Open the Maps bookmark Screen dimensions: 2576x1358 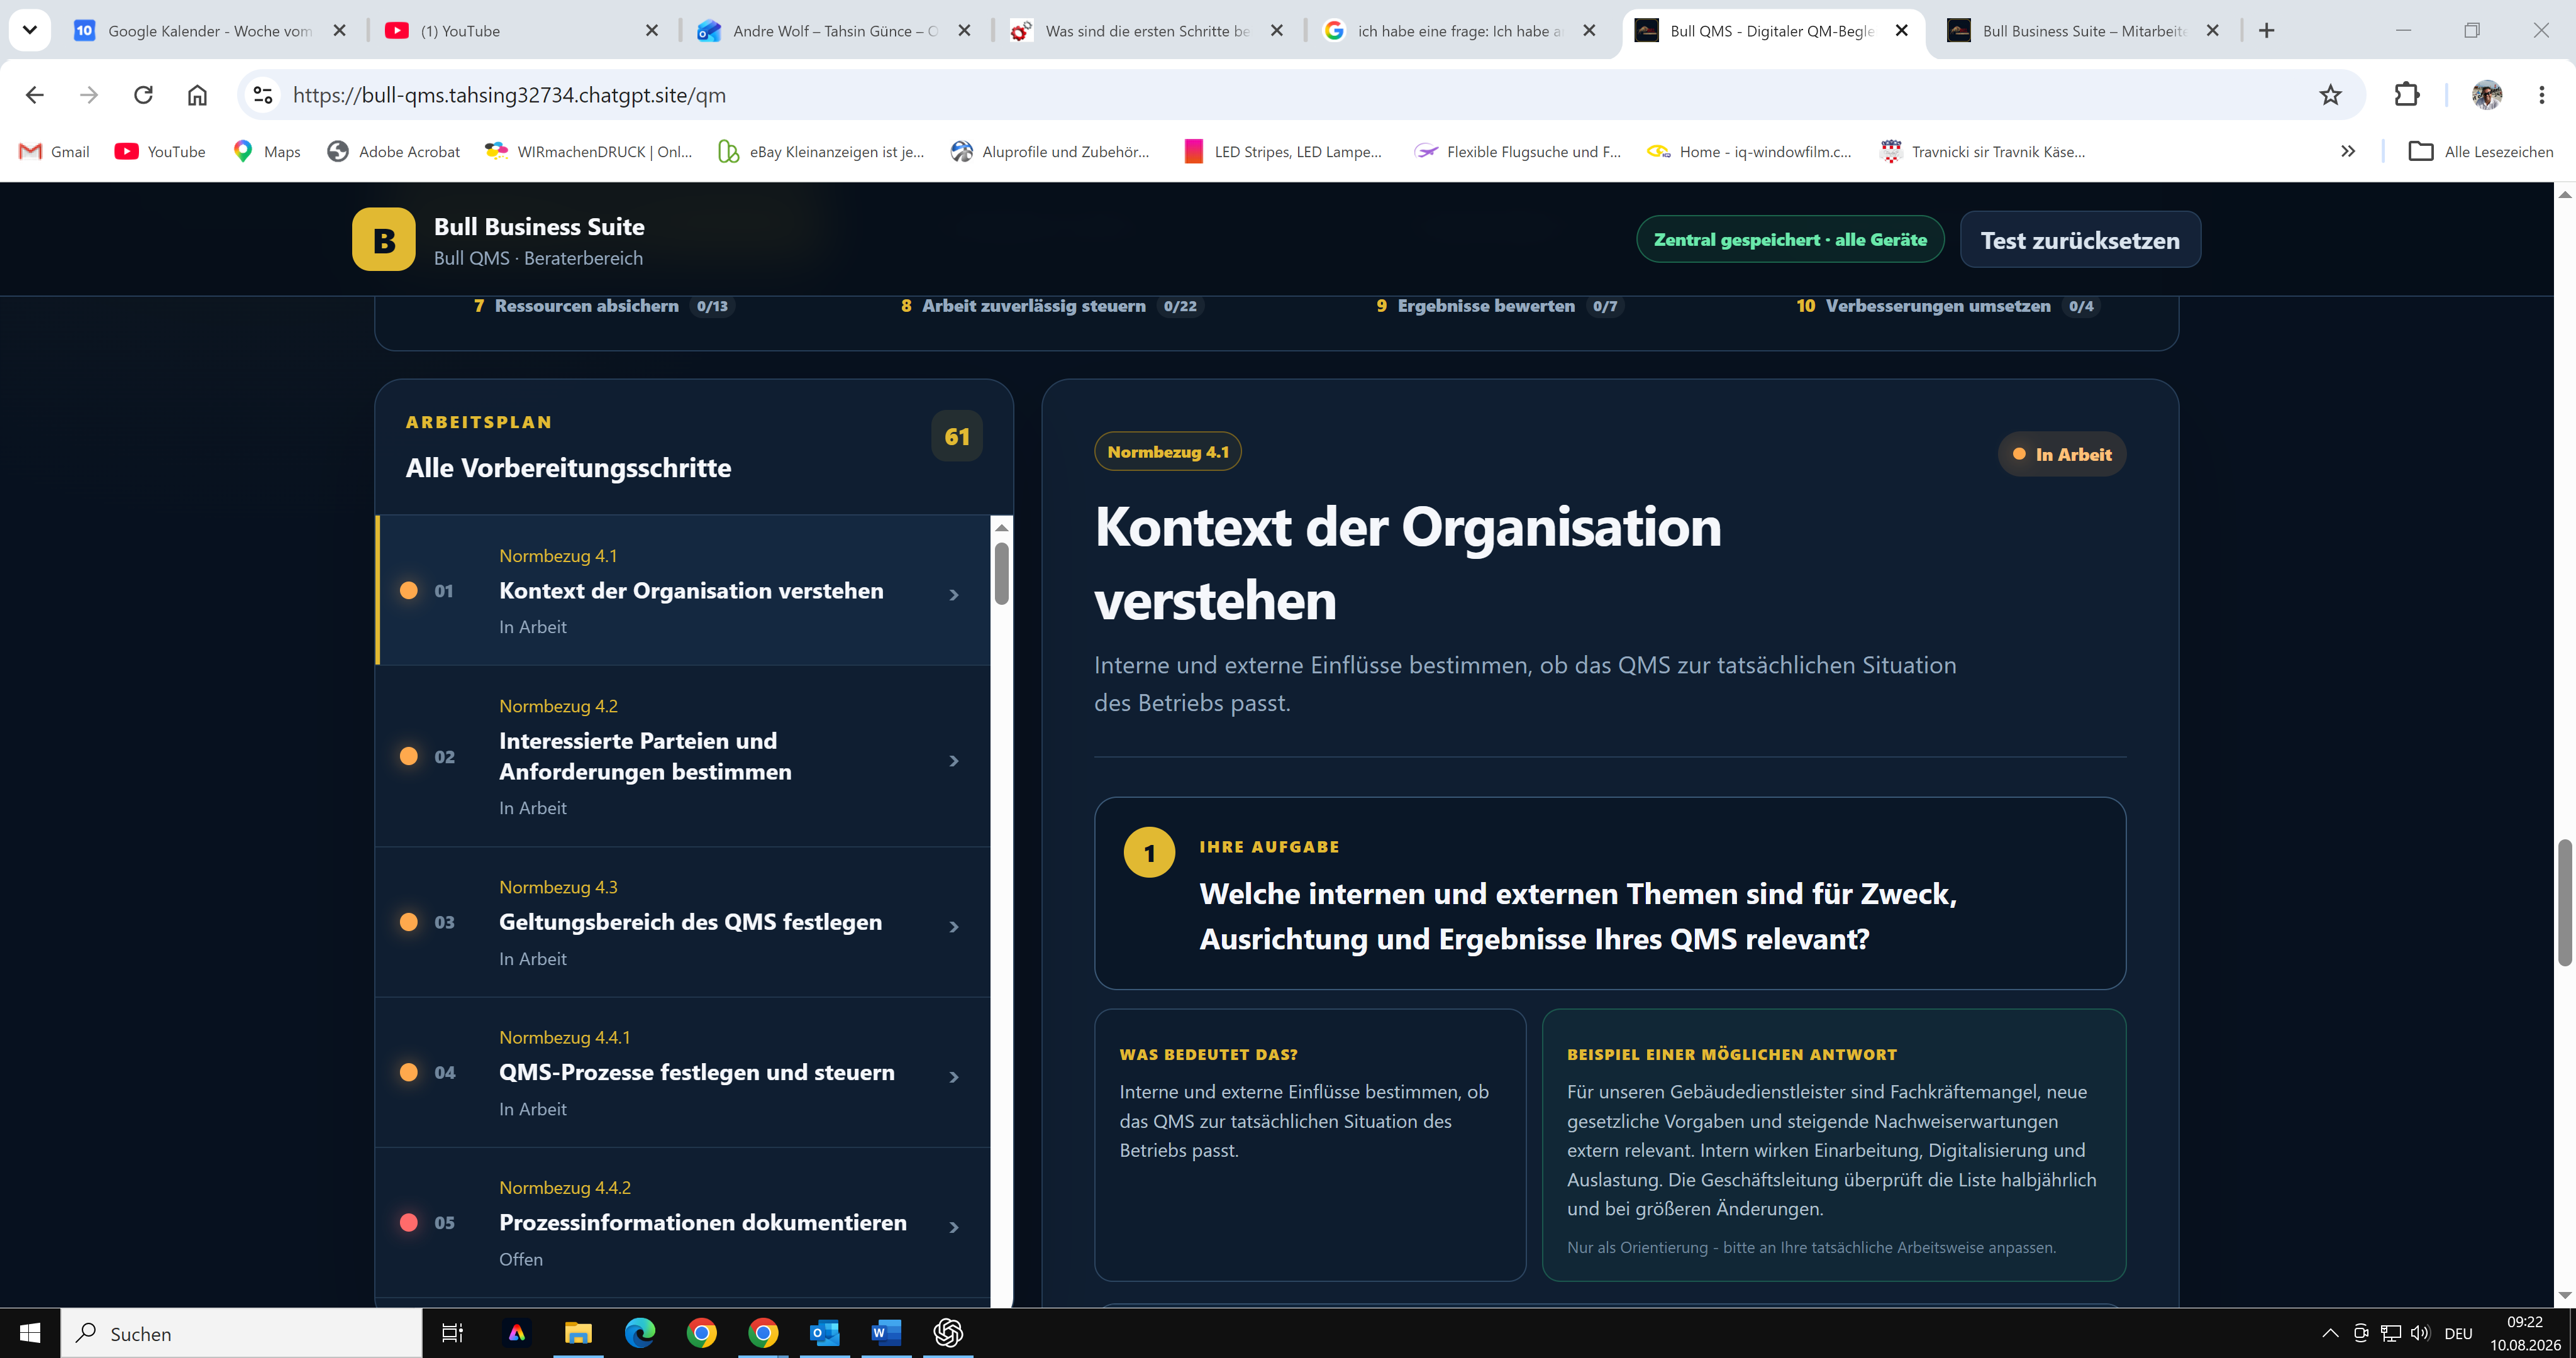267,151
